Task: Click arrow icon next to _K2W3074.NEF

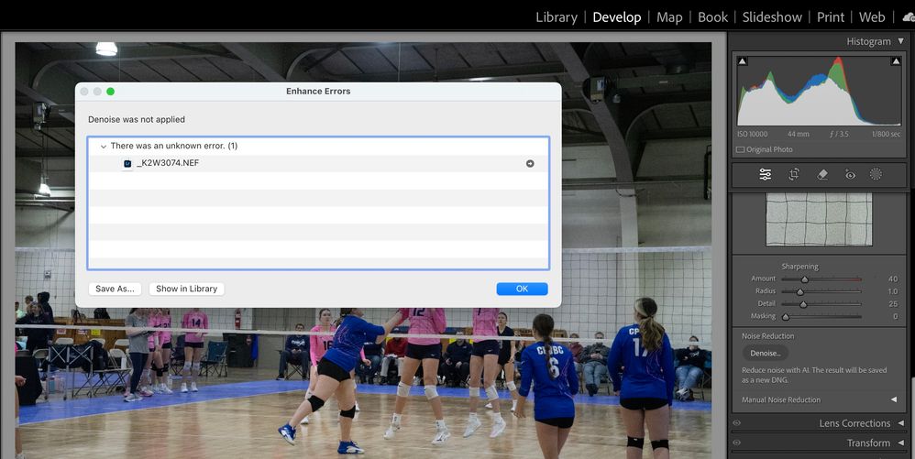Action: [x=530, y=164]
